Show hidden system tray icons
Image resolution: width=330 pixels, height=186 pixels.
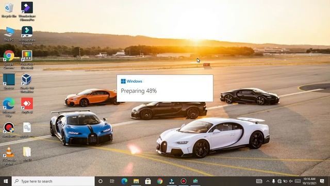coord(268,181)
